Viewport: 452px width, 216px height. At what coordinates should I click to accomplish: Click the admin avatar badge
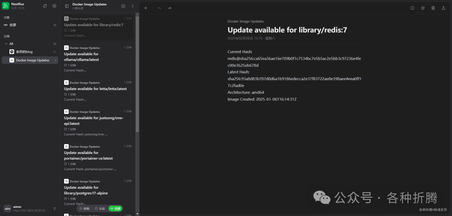[x=8, y=208]
